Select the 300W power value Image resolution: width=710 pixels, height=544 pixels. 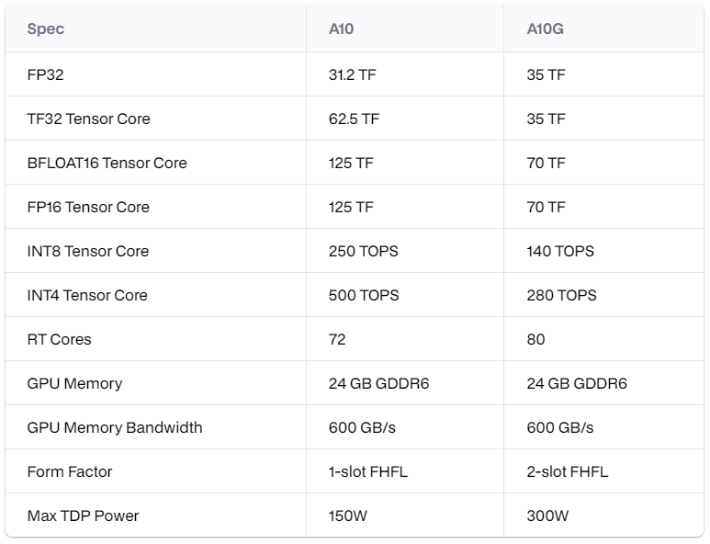[x=547, y=516]
